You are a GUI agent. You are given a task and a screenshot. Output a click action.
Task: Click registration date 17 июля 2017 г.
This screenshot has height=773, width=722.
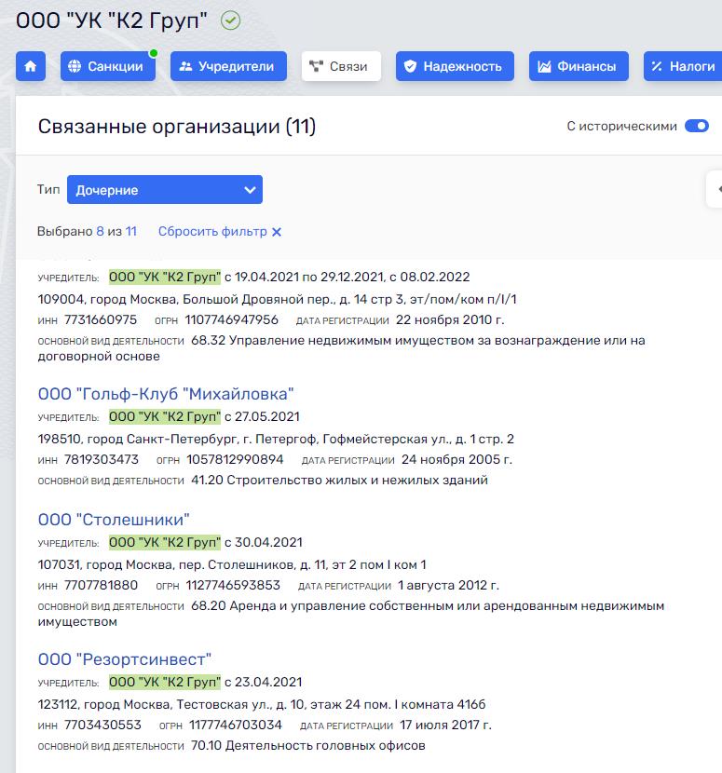pos(446,726)
